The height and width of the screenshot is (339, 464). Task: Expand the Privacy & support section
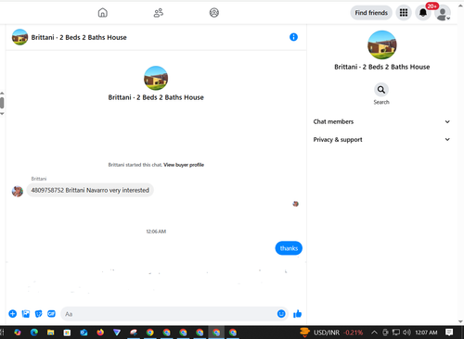(x=381, y=140)
